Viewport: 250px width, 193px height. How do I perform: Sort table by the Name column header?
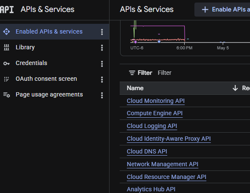[x=135, y=88]
